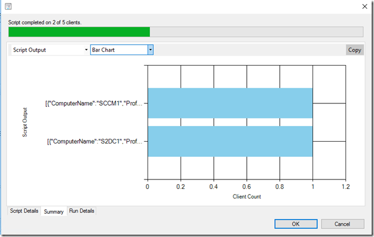Close the script status dialog
The height and width of the screenshot is (237, 374).
coord(365,6)
